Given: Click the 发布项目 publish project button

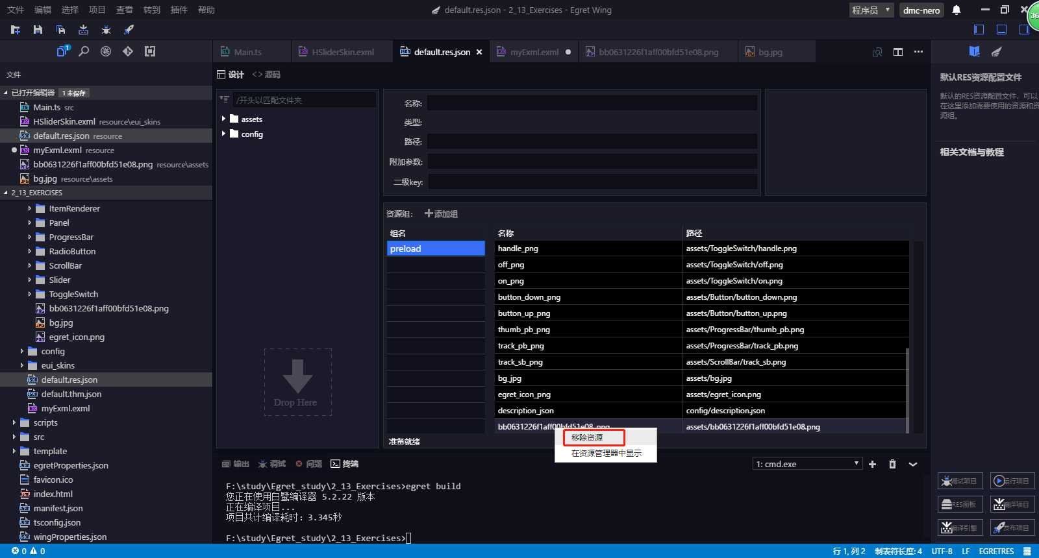Looking at the screenshot, I should [1012, 528].
